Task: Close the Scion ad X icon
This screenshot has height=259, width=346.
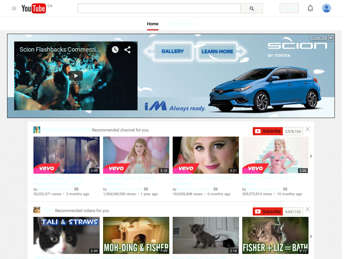Action: [x=330, y=38]
